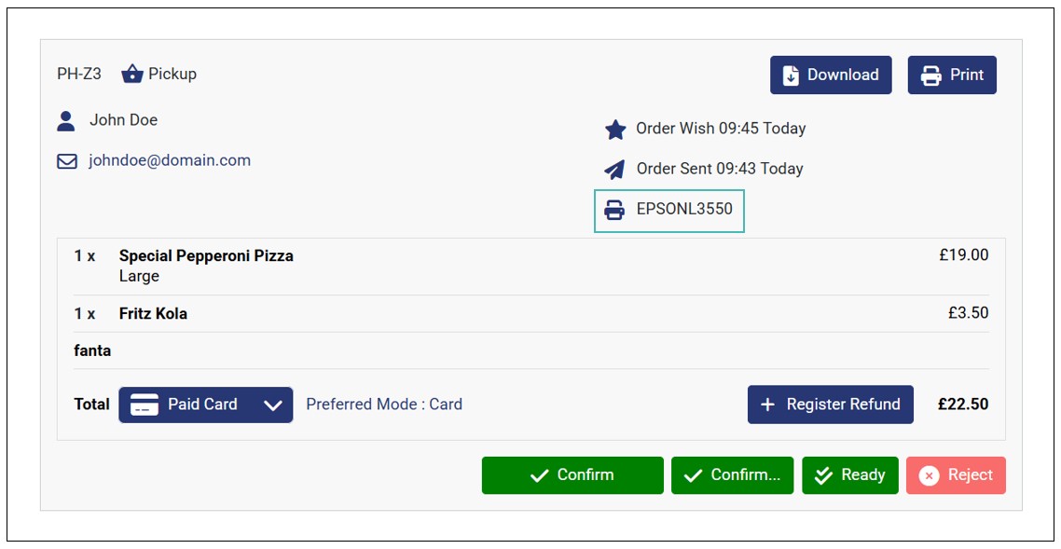Mark the order as Ready
The width and height of the screenshot is (1061, 549).
tap(850, 475)
